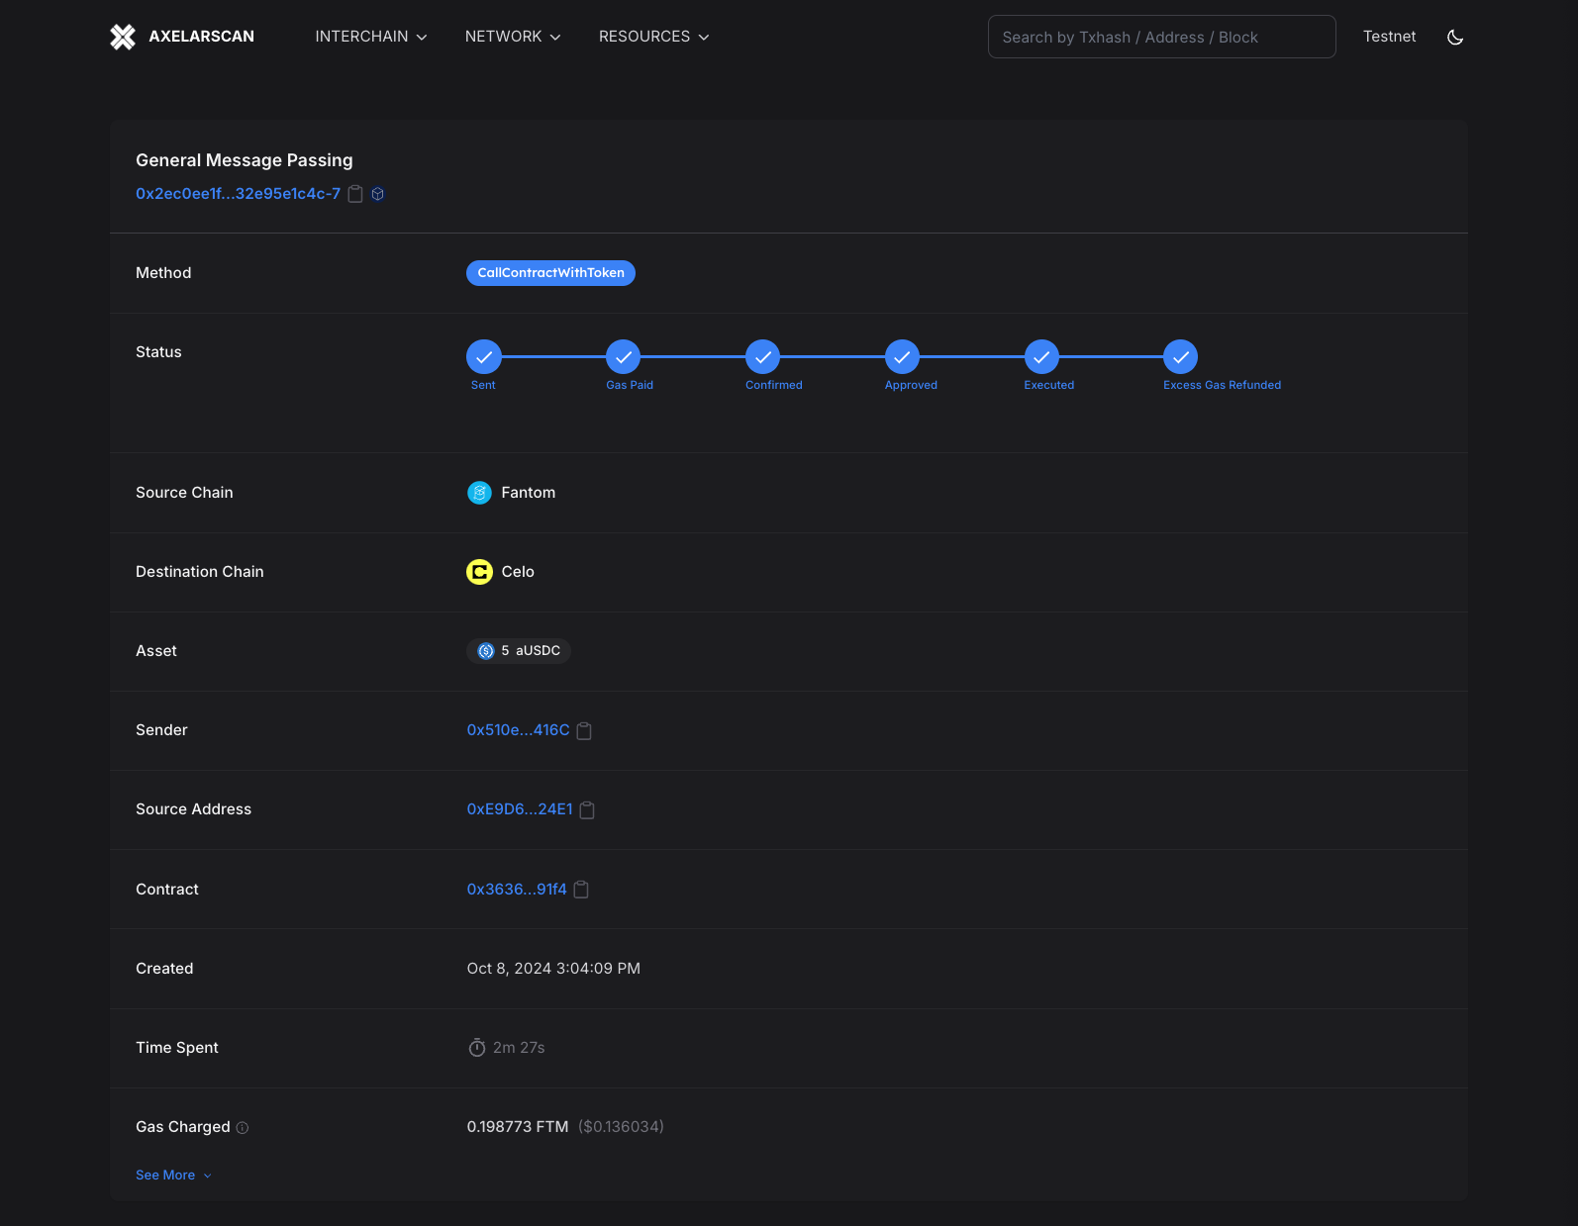Screen dimensions: 1578x1226
Task: Click the Approved status checkmark
Action: (903, 357)
